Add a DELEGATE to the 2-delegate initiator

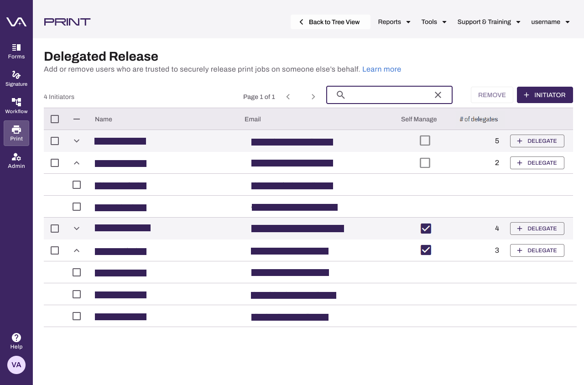pos(537,163)
